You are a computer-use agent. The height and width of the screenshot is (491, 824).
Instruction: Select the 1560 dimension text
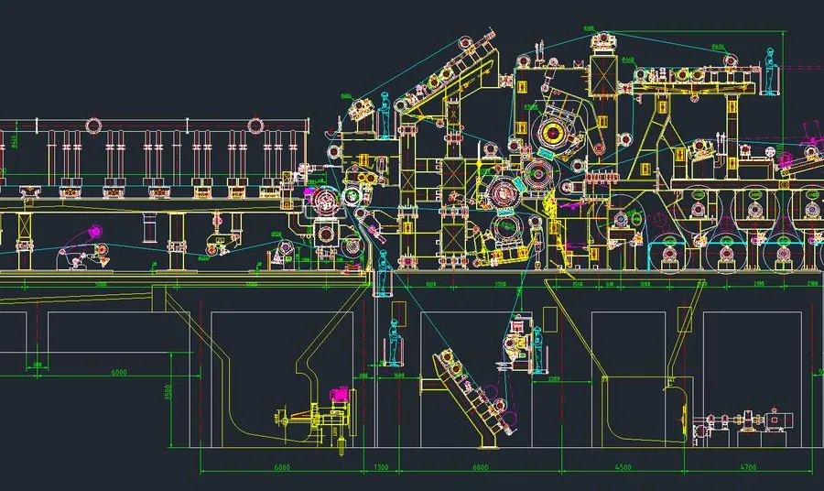tap(577, 284)
